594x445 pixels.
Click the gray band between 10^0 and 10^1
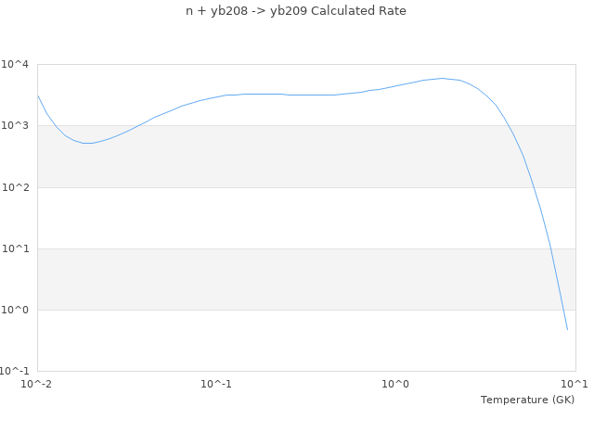278,279
